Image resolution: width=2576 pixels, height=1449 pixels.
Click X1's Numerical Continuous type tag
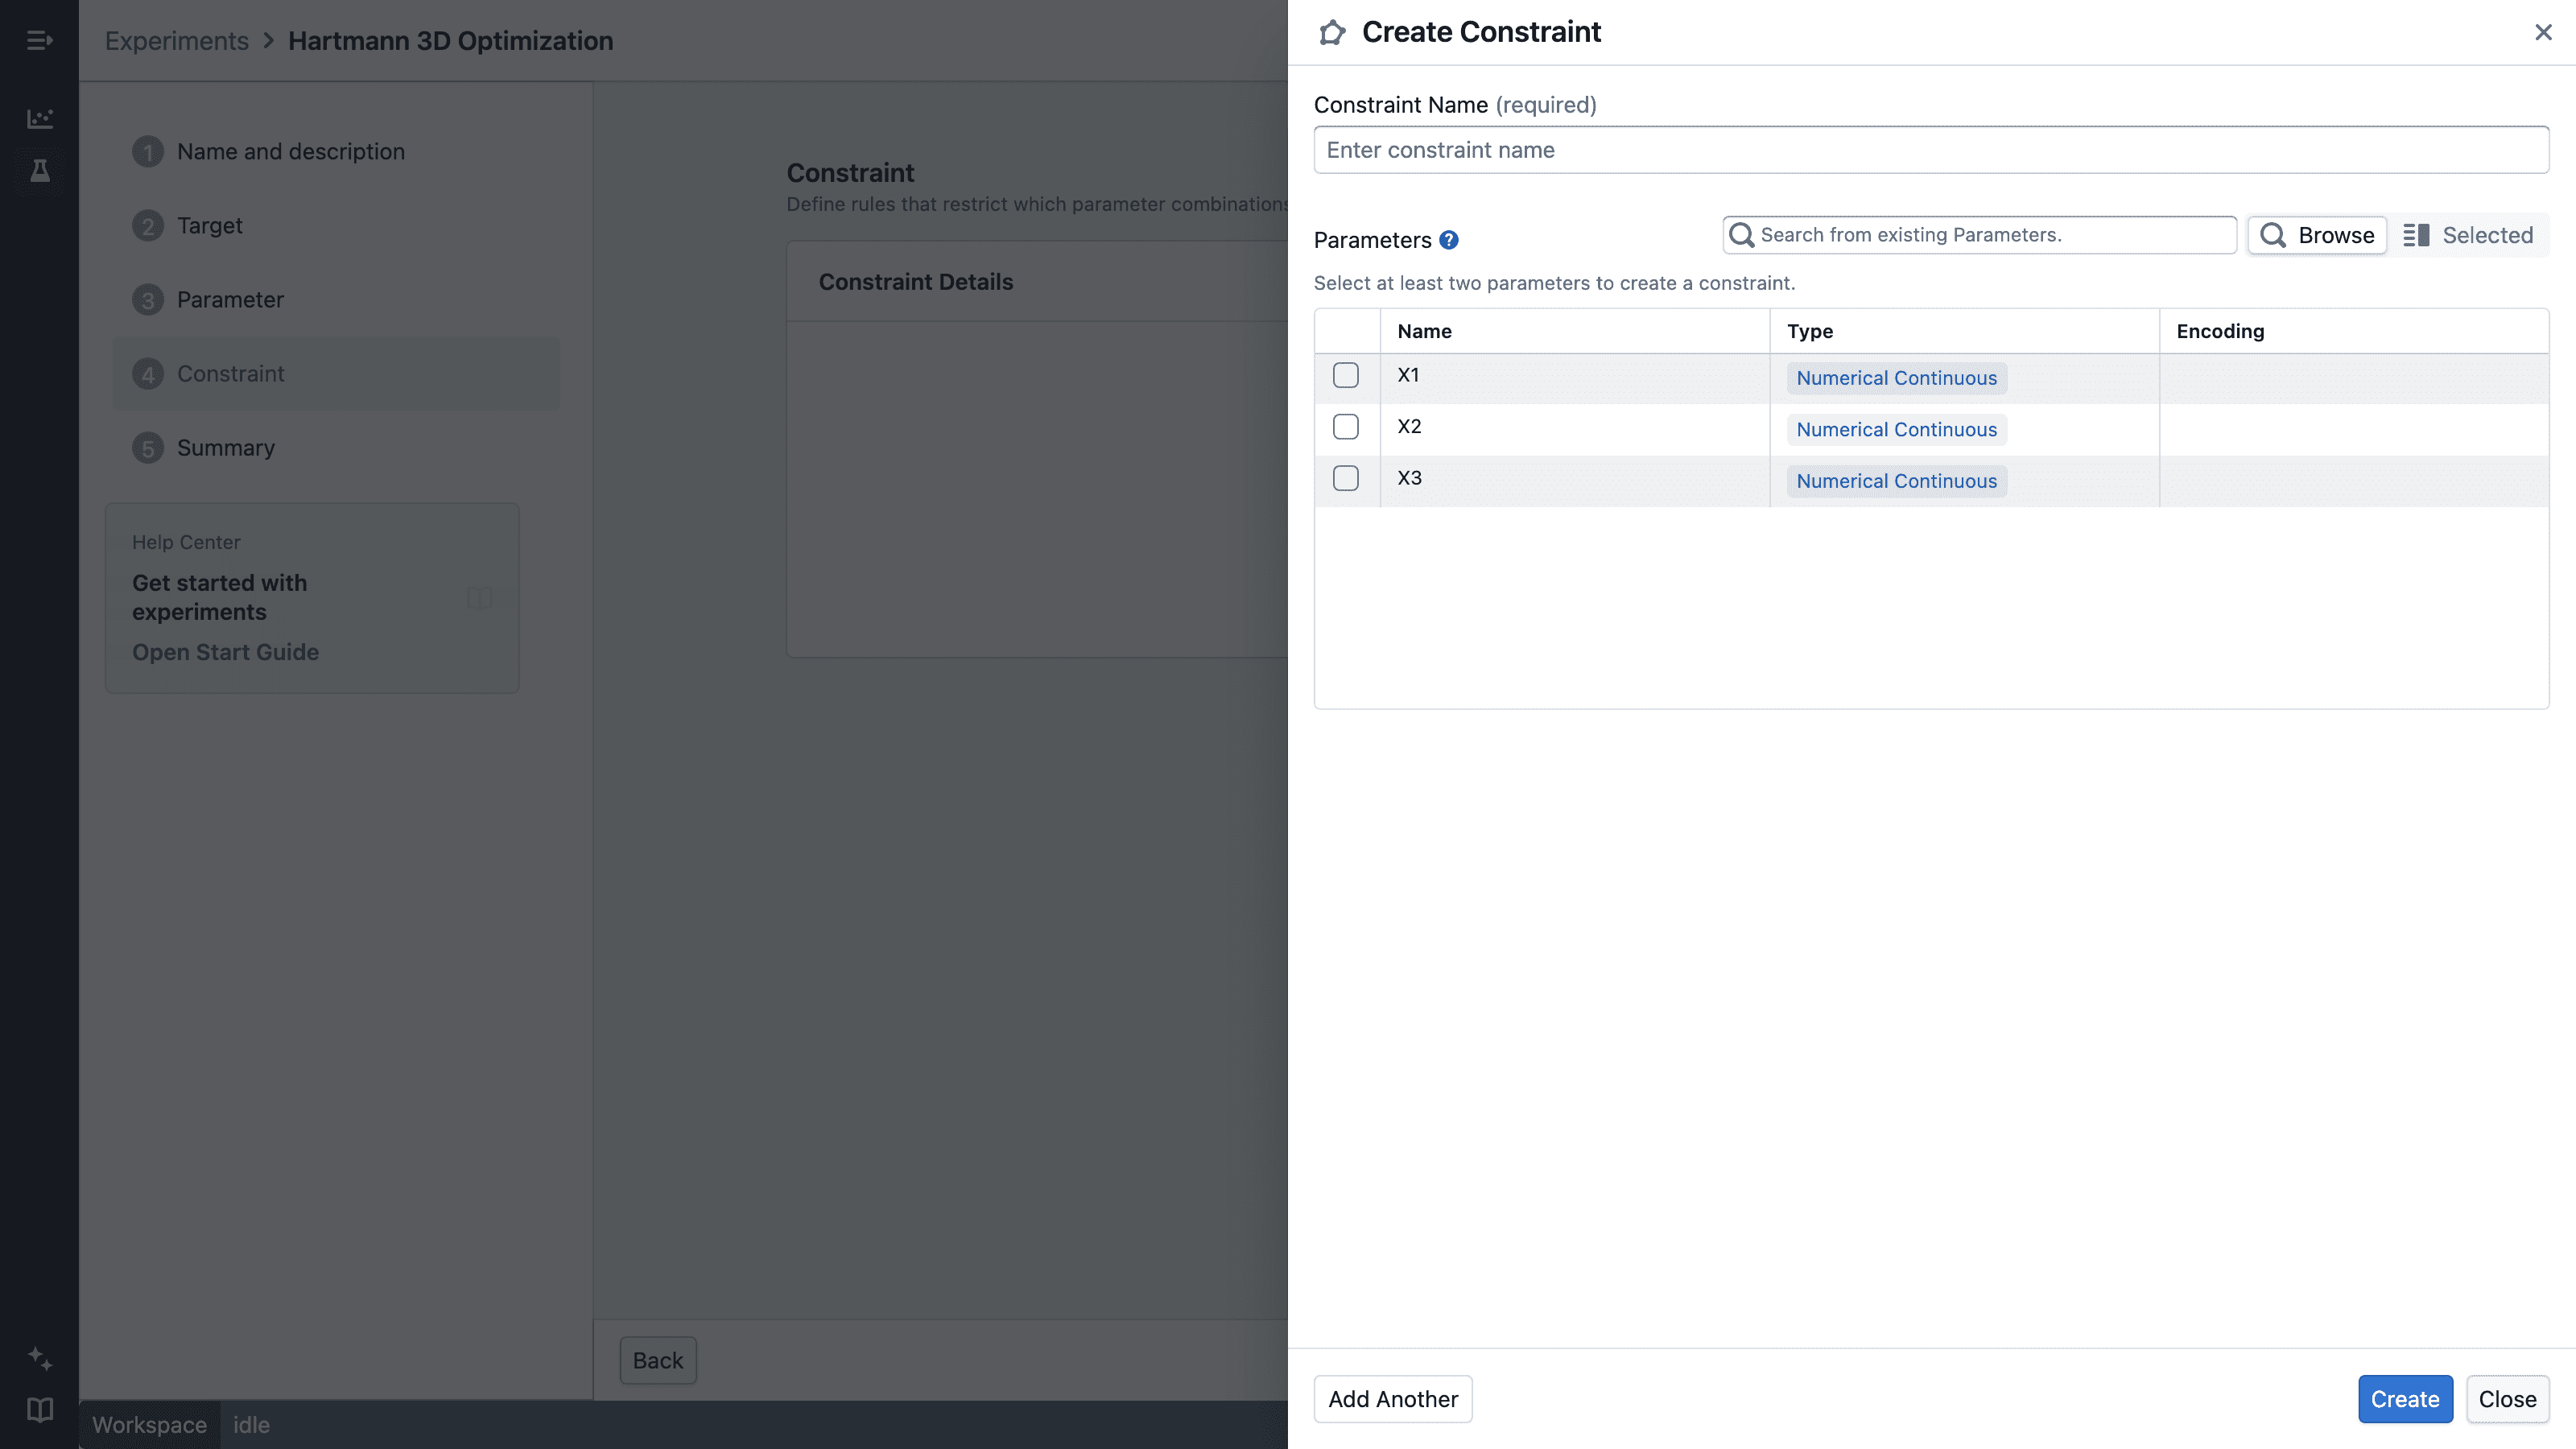point(1896,378)
